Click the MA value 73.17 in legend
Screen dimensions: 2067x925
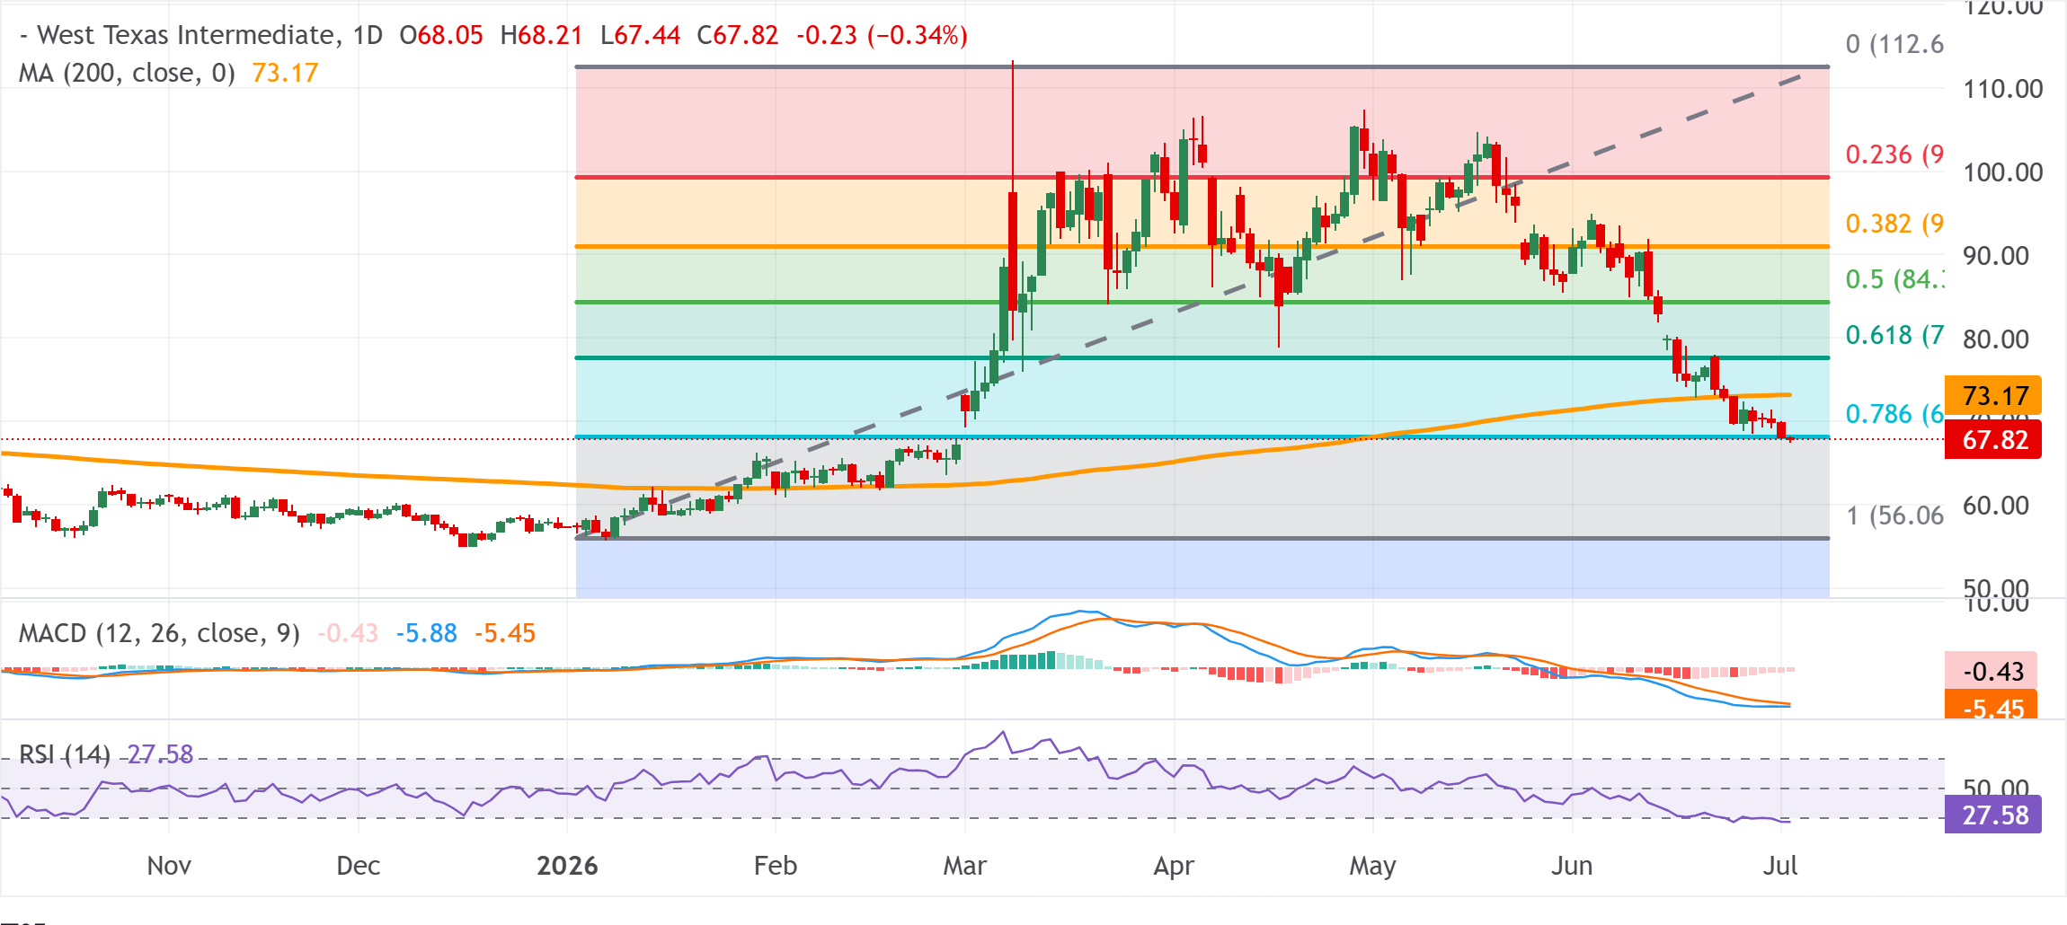click(285, 73)
